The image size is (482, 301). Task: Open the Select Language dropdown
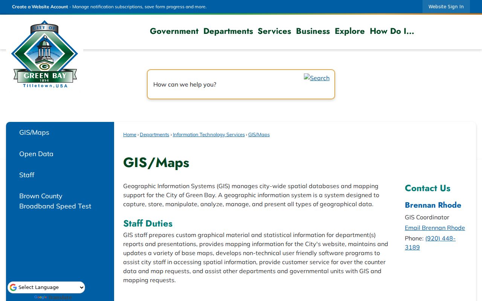46,287
